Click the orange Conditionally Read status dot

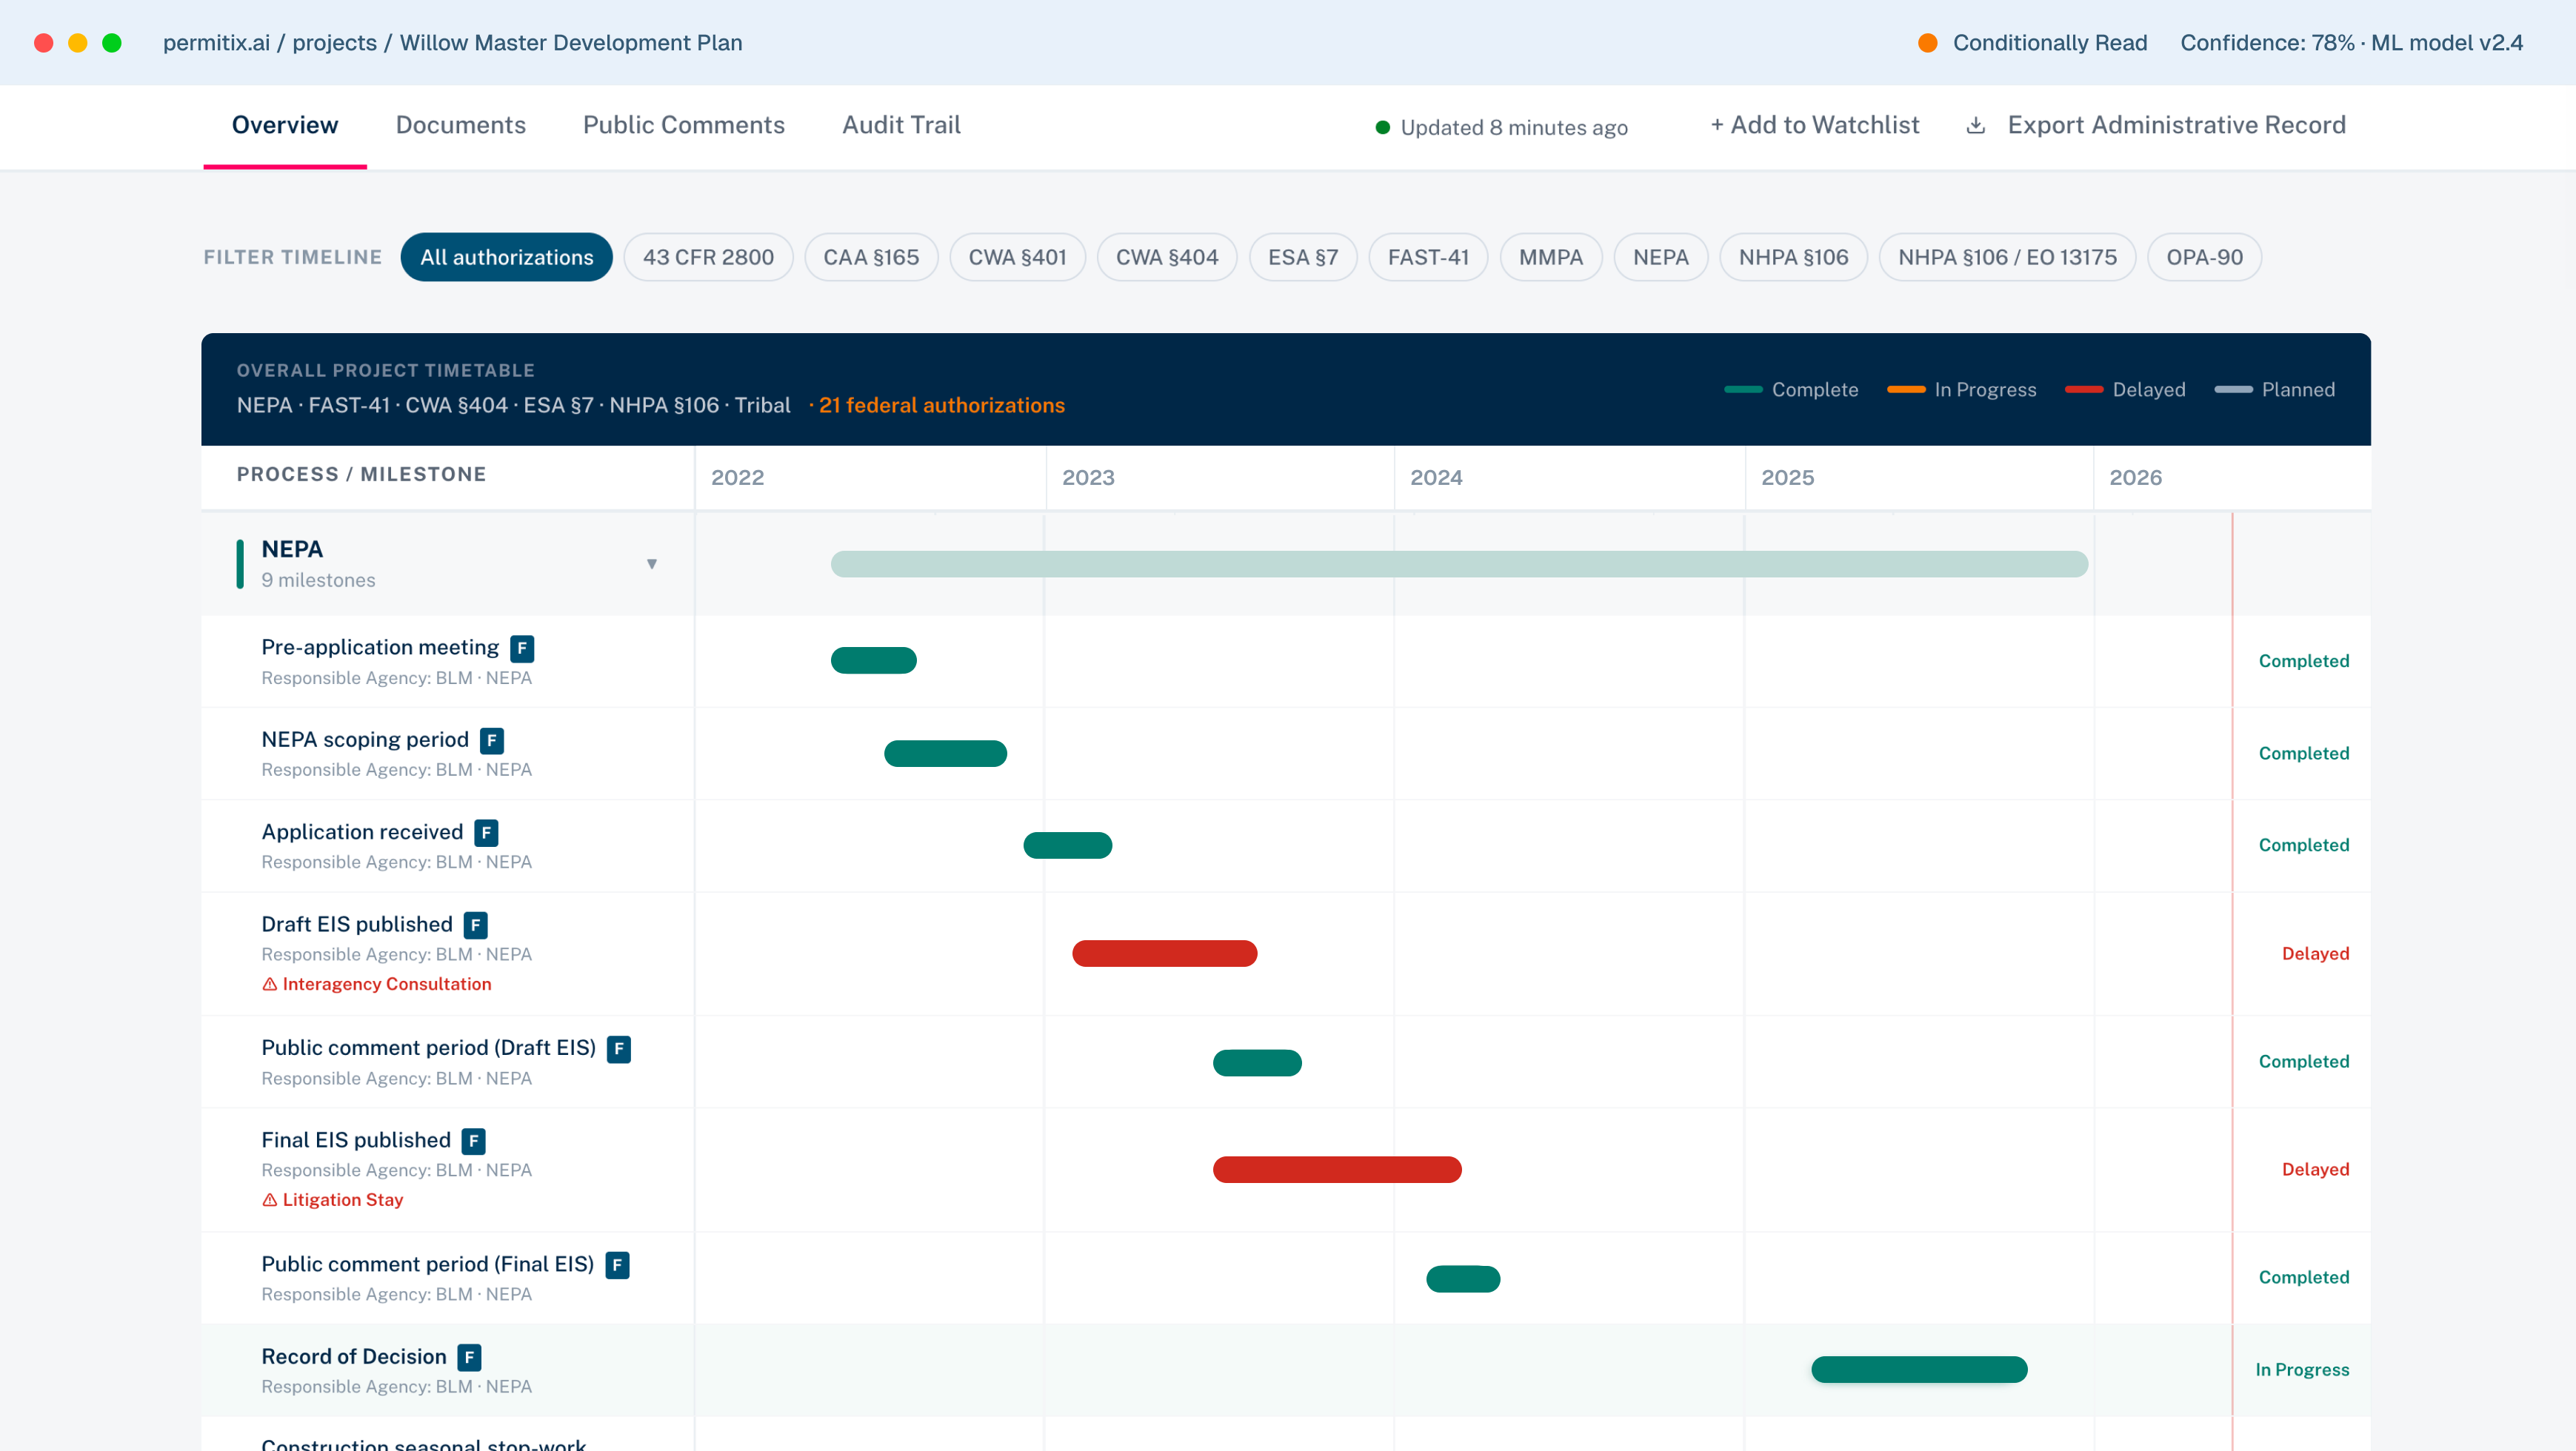pyautogui.click(x=1927, y=43)
